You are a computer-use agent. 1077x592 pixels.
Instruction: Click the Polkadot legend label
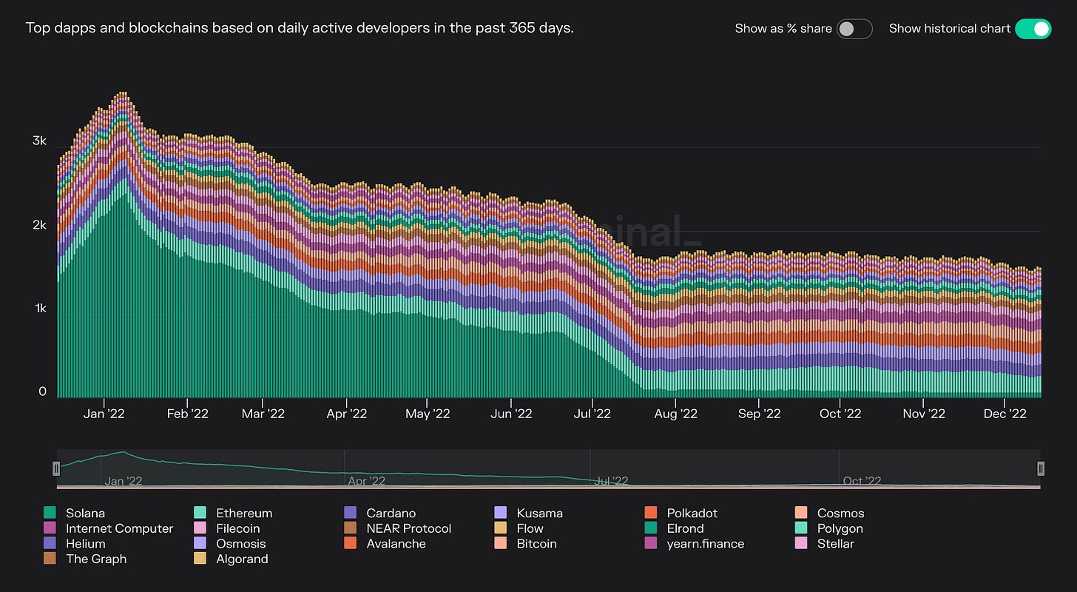pyautogui.click(x=692, y=513)
